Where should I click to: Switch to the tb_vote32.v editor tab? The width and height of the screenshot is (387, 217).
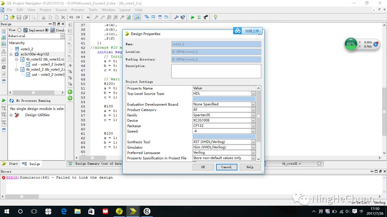(292, 164)
